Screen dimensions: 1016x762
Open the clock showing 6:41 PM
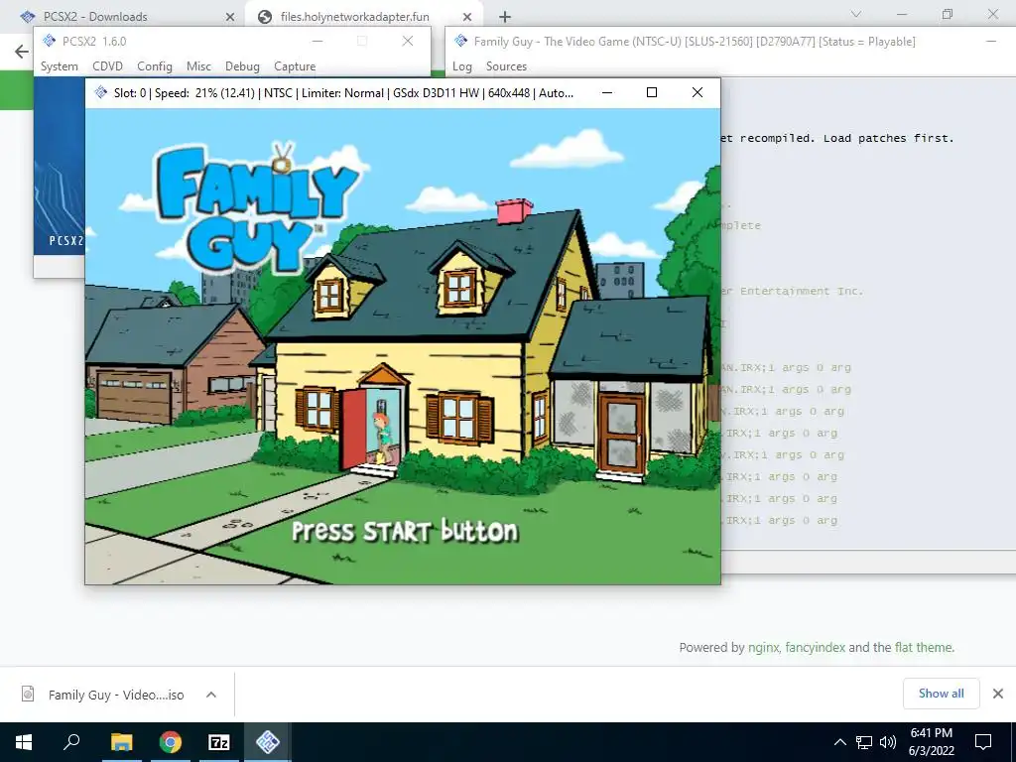pyautogui.click(x=931, y=742)
